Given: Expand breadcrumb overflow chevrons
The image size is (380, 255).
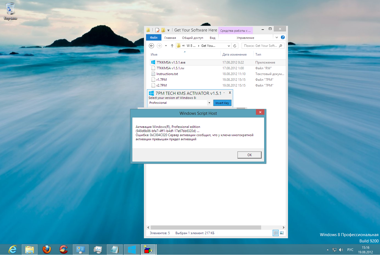Looking at the screenshot, I should (x=183, y=46).
